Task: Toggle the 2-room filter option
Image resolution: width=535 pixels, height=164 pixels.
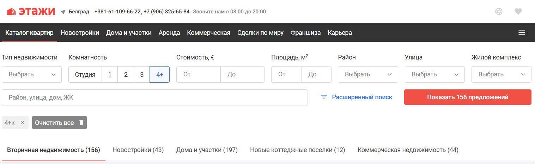Action: click(126, 75)
